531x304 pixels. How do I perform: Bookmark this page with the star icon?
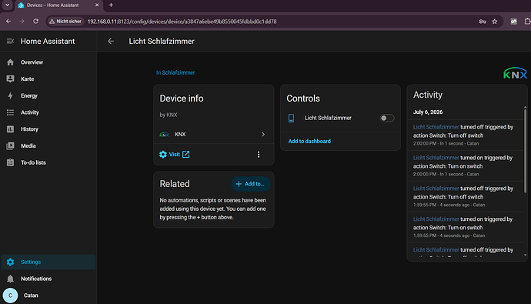495,22
